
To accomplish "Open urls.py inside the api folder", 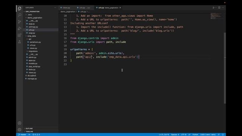I will pyautogui.click(x=33, y=45).
